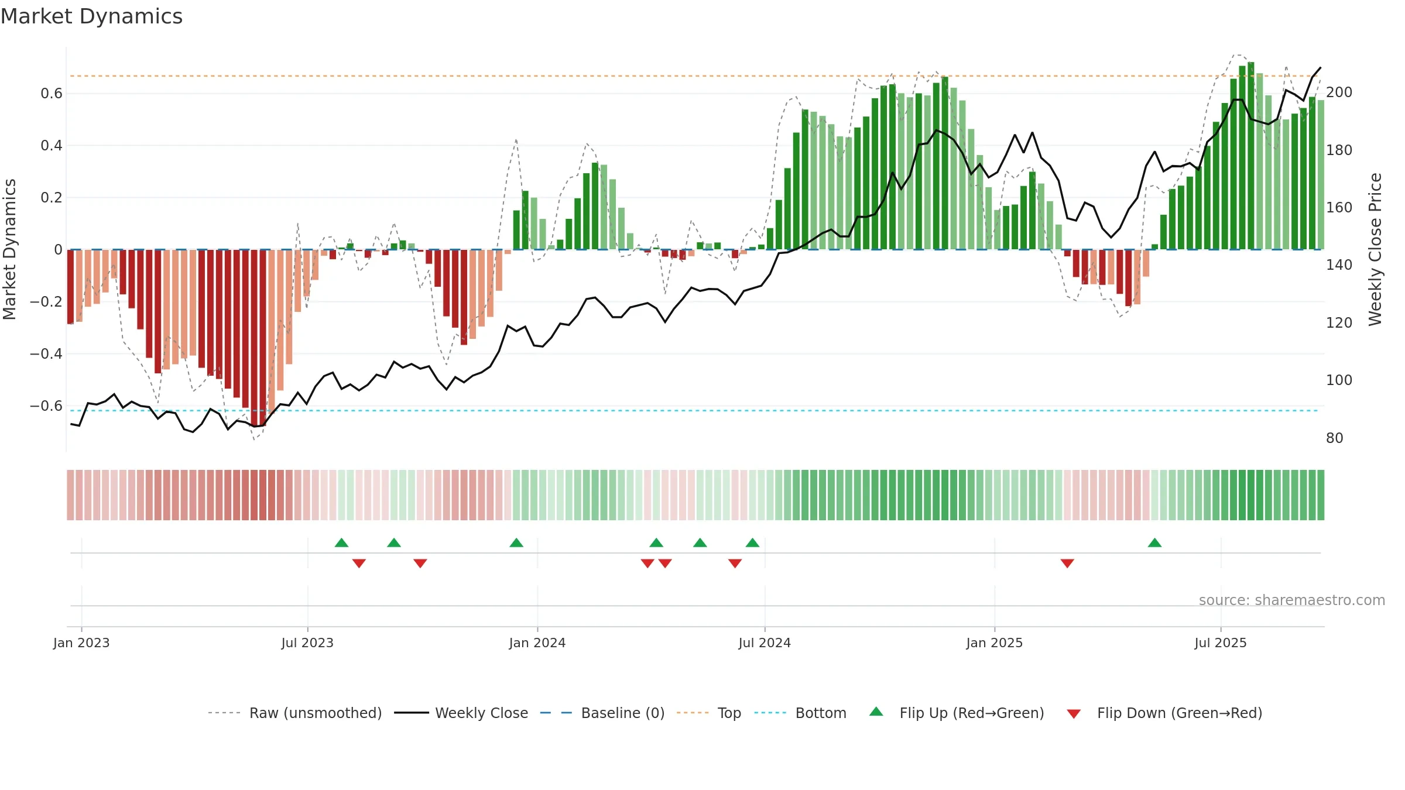Select the second Flip Up marker of 2023
The width and height of the screenshot is (1405, 790).
tap(394, 542)
